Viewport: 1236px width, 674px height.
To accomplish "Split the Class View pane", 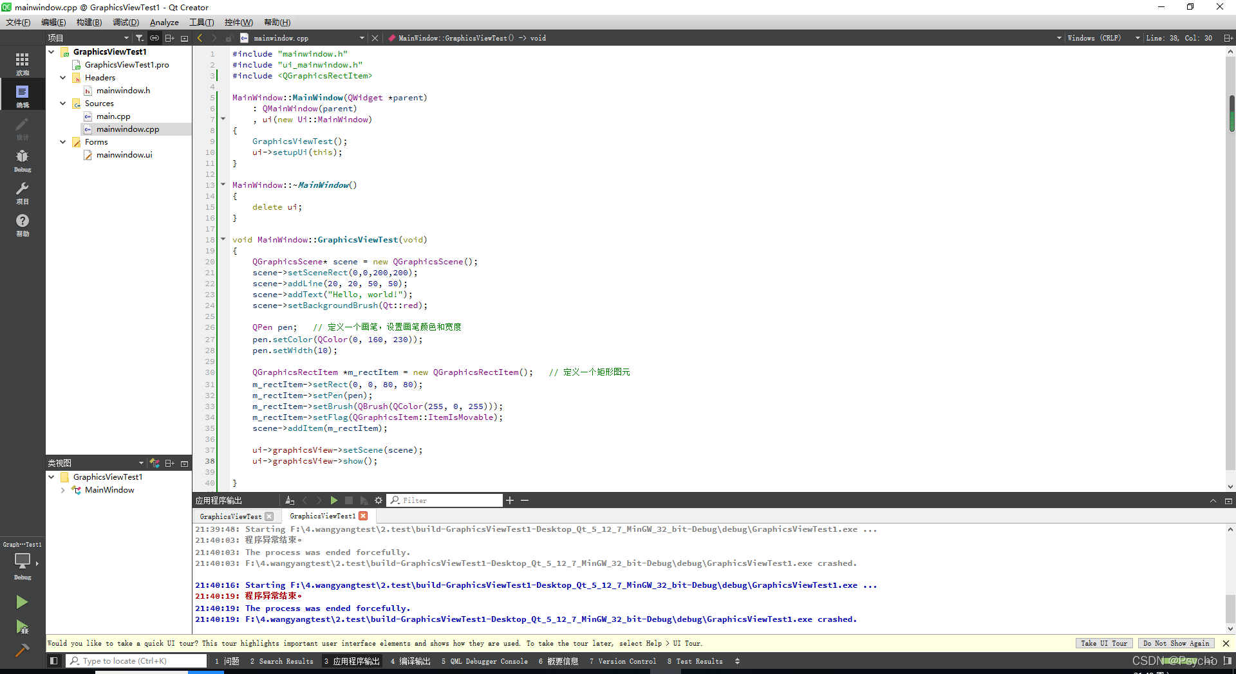I will (x=170, y=463).
